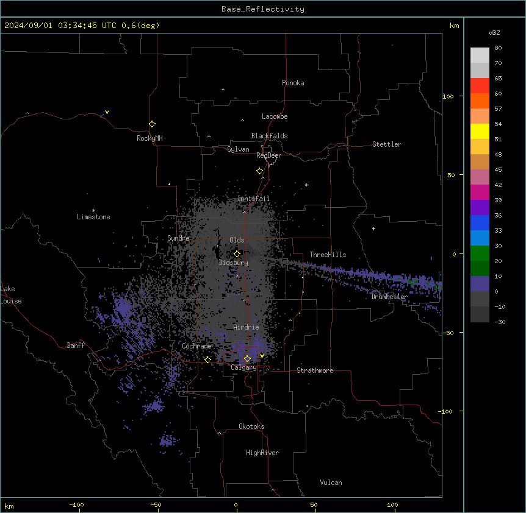Click the dBZ legend heading
Screen dimensions: 526x513
pyautogui.click(x=494, y=32)
